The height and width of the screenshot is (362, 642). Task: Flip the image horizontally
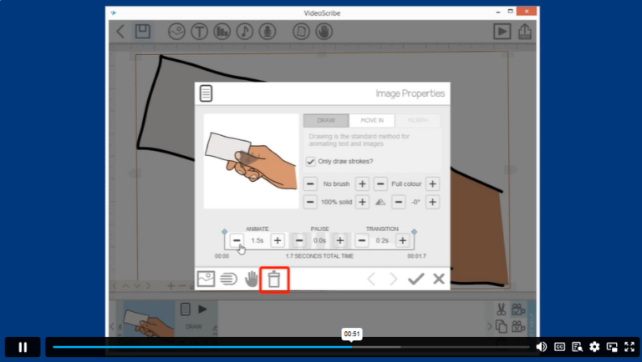click(380, 202)
